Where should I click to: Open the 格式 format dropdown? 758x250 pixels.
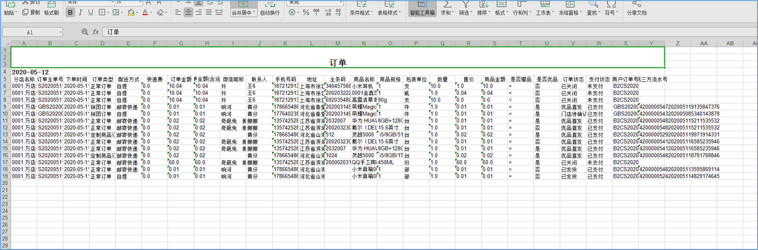click(501, 13)
